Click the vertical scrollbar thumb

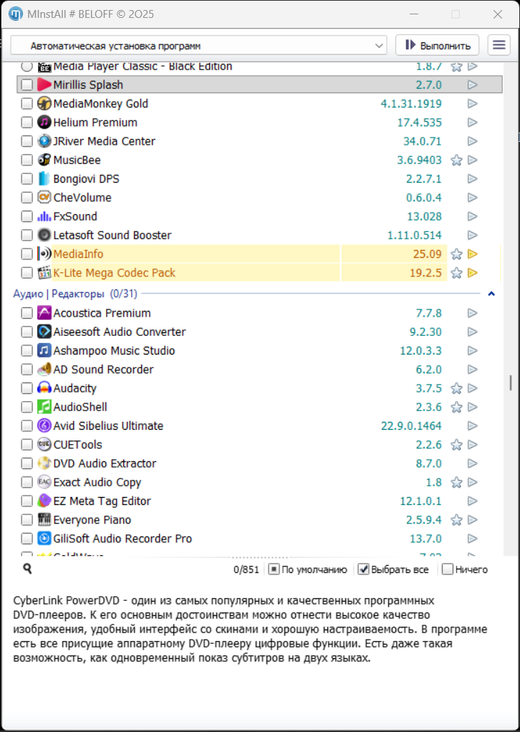click(x=511, y=382)
